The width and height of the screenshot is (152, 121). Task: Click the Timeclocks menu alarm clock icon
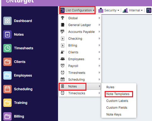coord(62,93)
